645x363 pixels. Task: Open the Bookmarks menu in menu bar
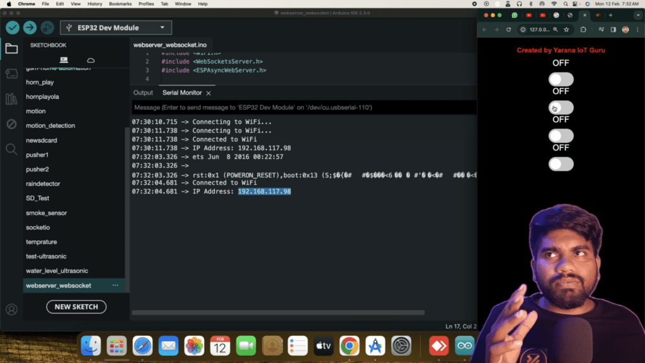pos(120,4)
